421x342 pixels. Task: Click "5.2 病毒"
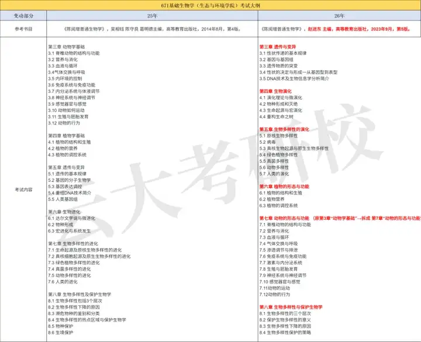point(267,142)
